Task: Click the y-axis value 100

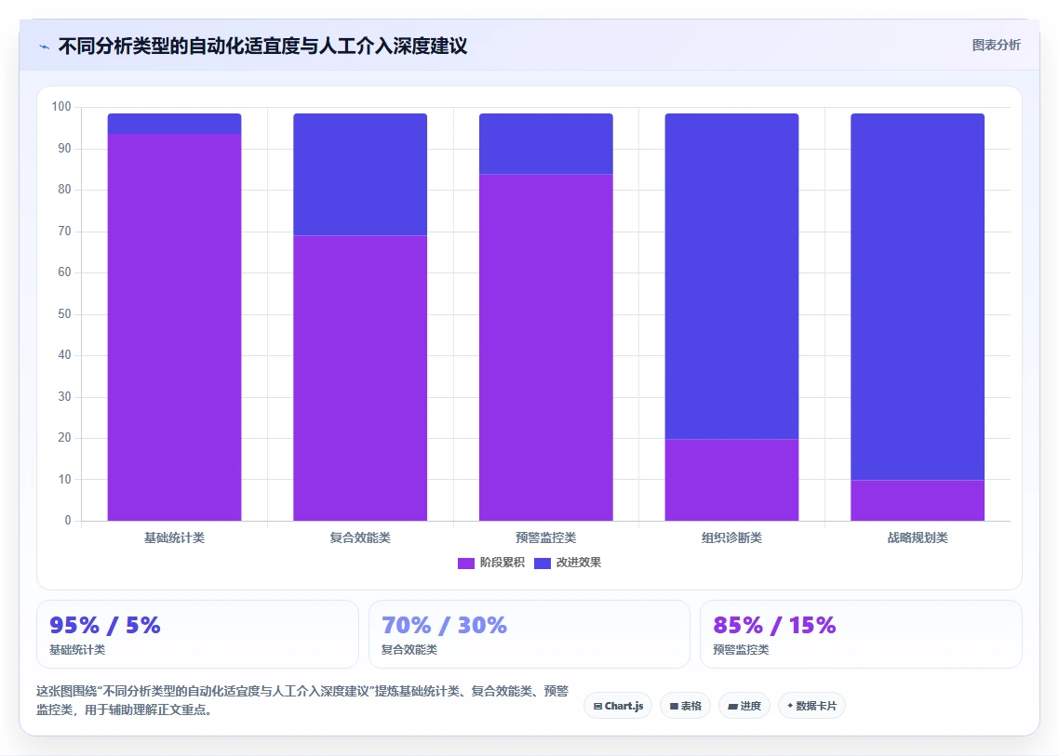Action: tap(60, 107)
